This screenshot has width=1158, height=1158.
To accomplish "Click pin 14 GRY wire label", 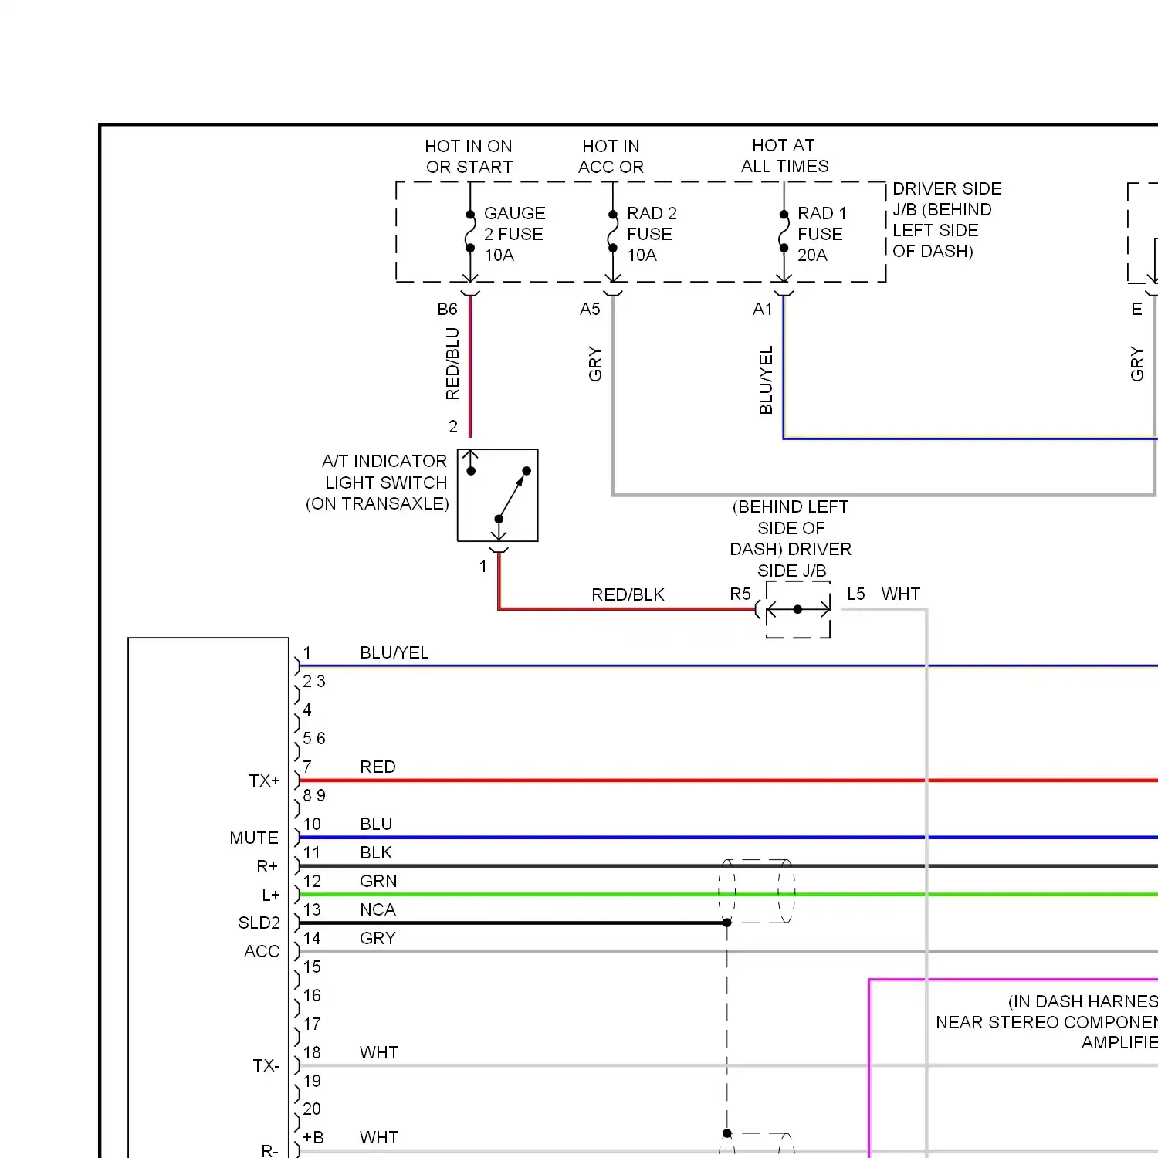I will click(x=378, y=938).
